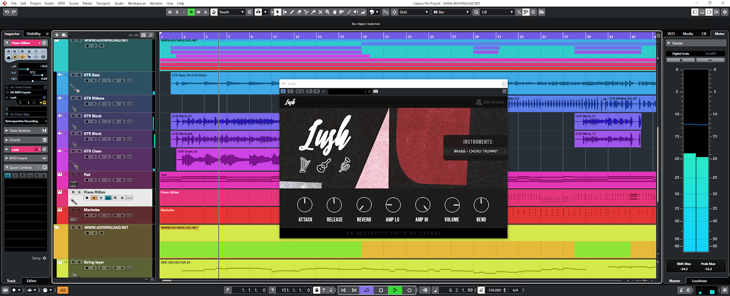Click the No Track Preset field
This screenshot has height=296, width=730.
click(26, 87)
